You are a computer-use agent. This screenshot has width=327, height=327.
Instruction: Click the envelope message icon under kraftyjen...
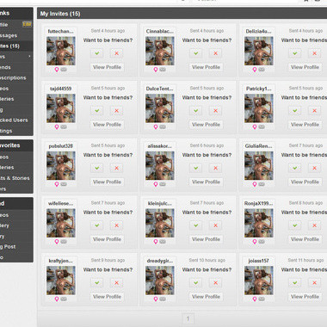[64, 299]
